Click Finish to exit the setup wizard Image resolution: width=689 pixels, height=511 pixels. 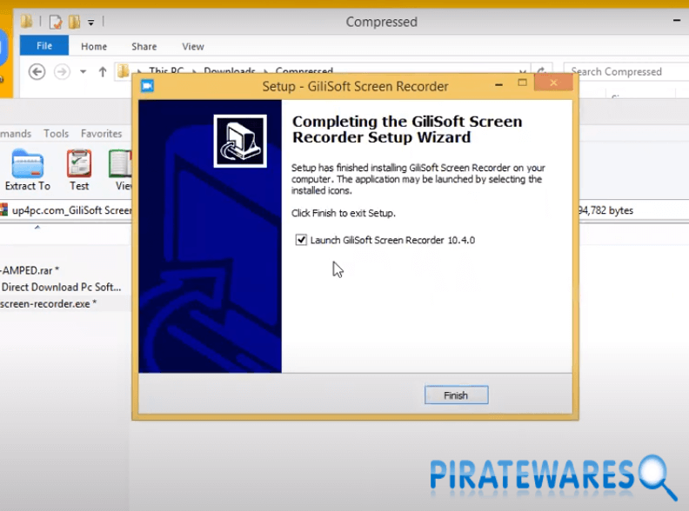456,395
